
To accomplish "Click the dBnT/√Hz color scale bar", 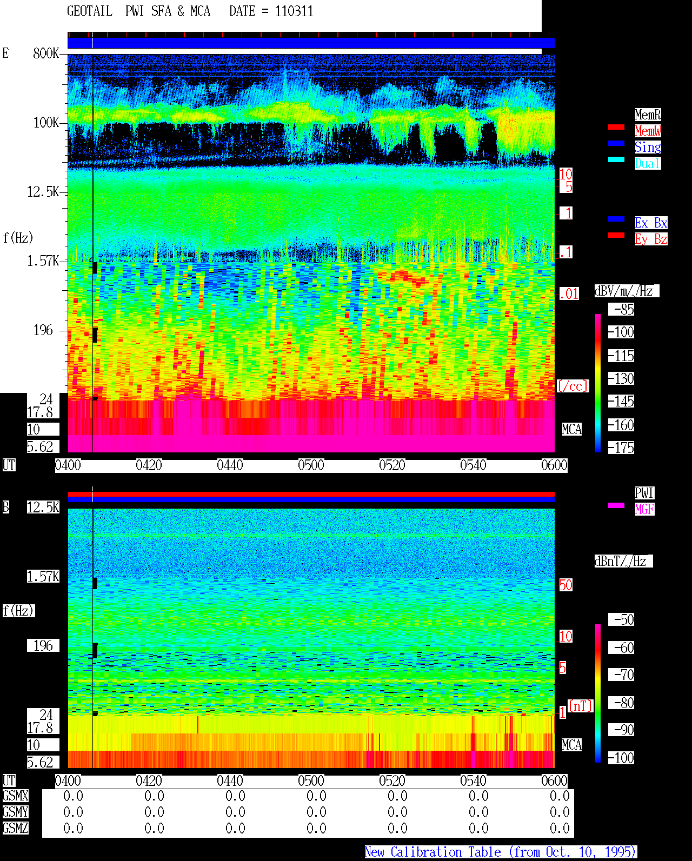I will 598,693.
